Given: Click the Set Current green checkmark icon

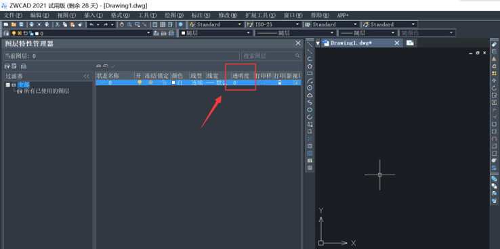Looking at the screenshot, I should 113,66.
